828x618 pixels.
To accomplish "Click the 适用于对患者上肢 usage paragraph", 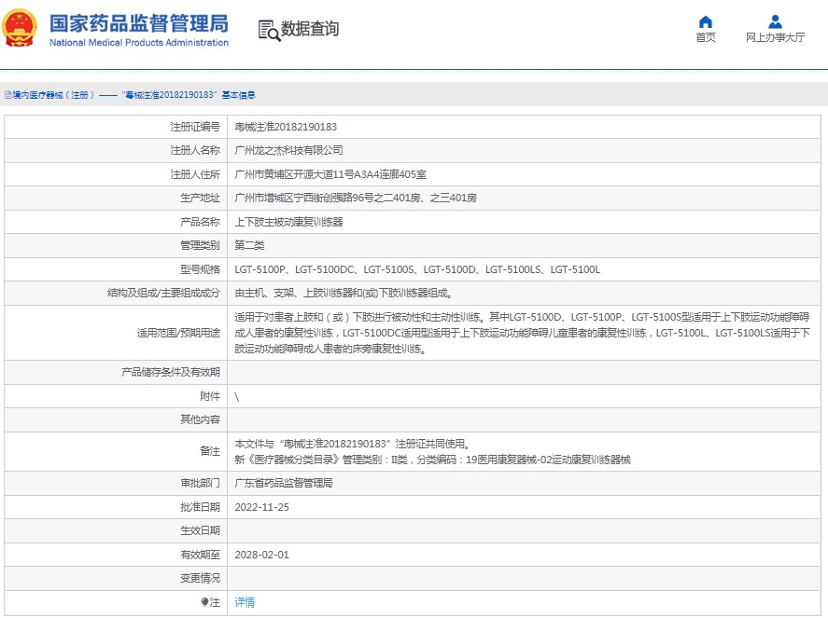I will point(522,333).
